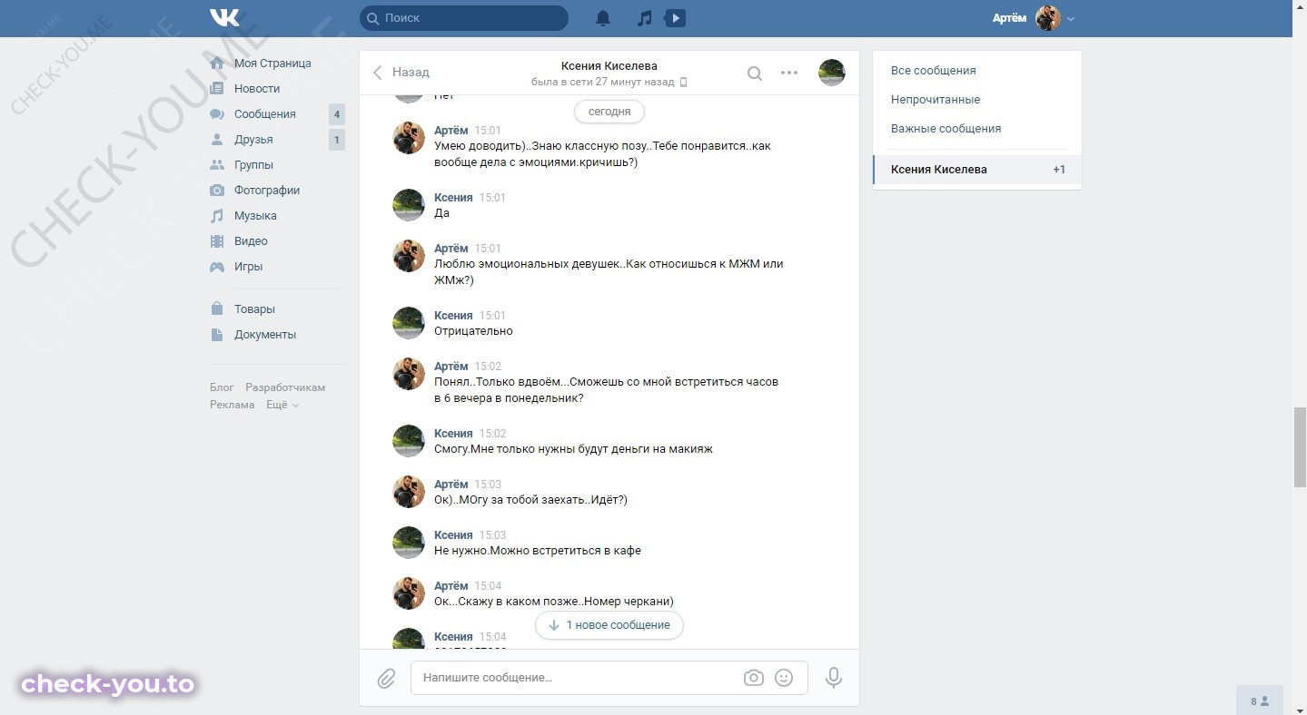Image resolution: width=1307 pixels, height=715 pixels.
Task: Click the shopping bag icon beside Товары
Action: click(217, 309)
